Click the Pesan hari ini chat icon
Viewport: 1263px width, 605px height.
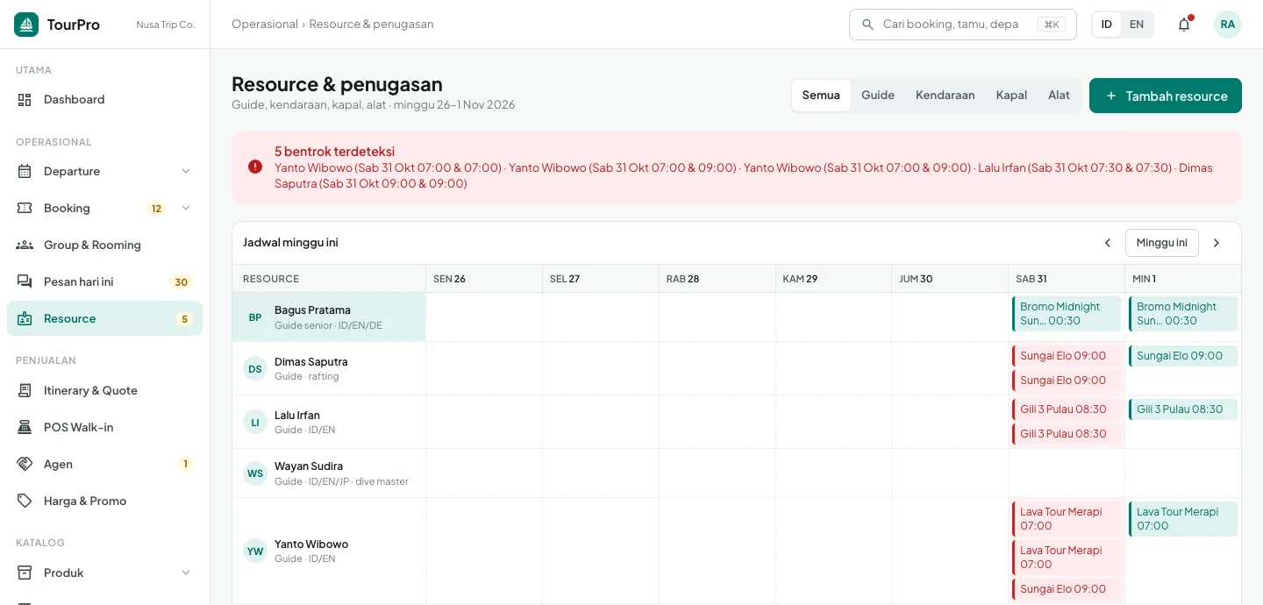pos(25,282)
